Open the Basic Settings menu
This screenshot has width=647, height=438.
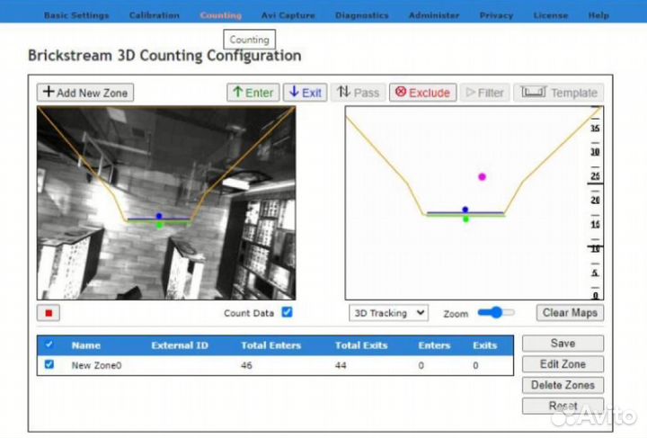point(76,15)
